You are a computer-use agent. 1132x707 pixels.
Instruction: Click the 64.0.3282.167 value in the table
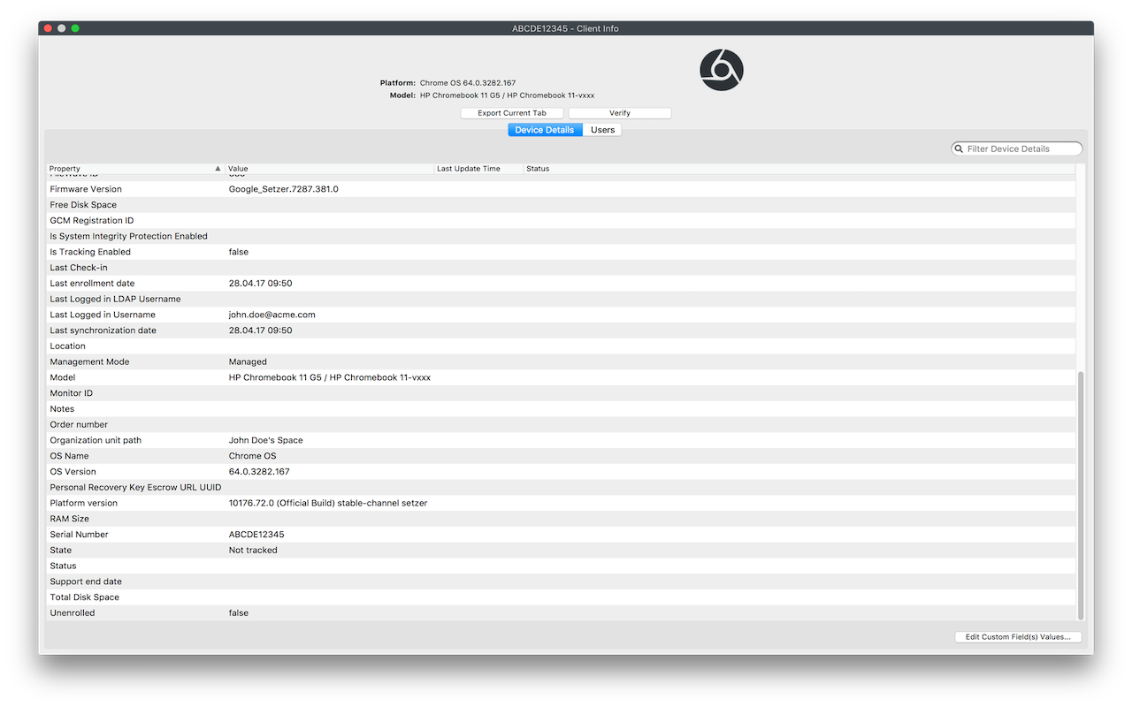click(259, 472)
